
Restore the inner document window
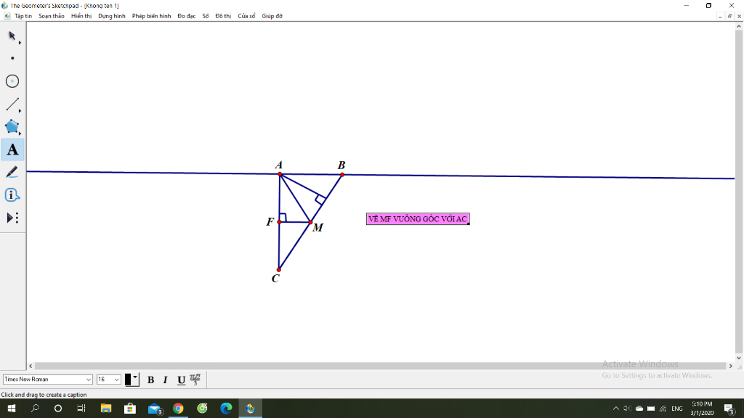click(x=729, y=16)
